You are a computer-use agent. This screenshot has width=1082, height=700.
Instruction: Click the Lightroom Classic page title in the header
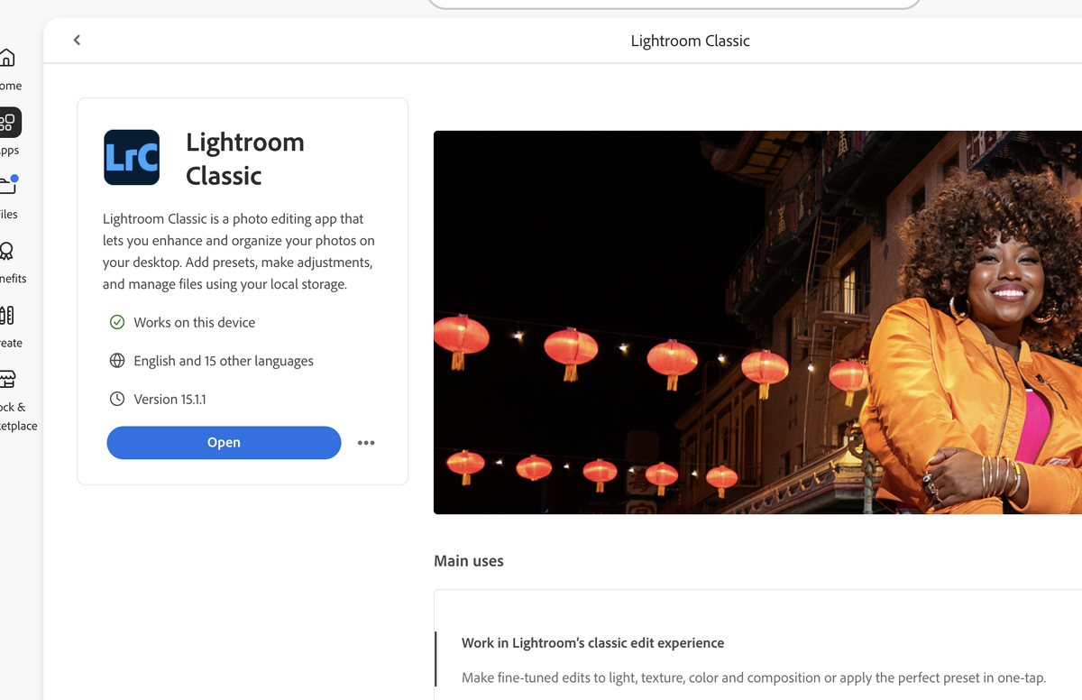[x=690, y=41]
